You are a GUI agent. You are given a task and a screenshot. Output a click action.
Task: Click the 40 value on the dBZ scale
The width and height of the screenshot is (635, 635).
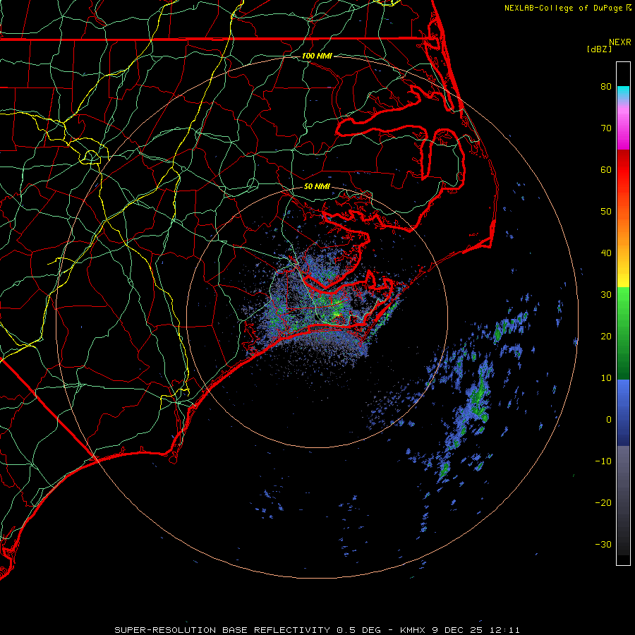(x=606, y=253)
